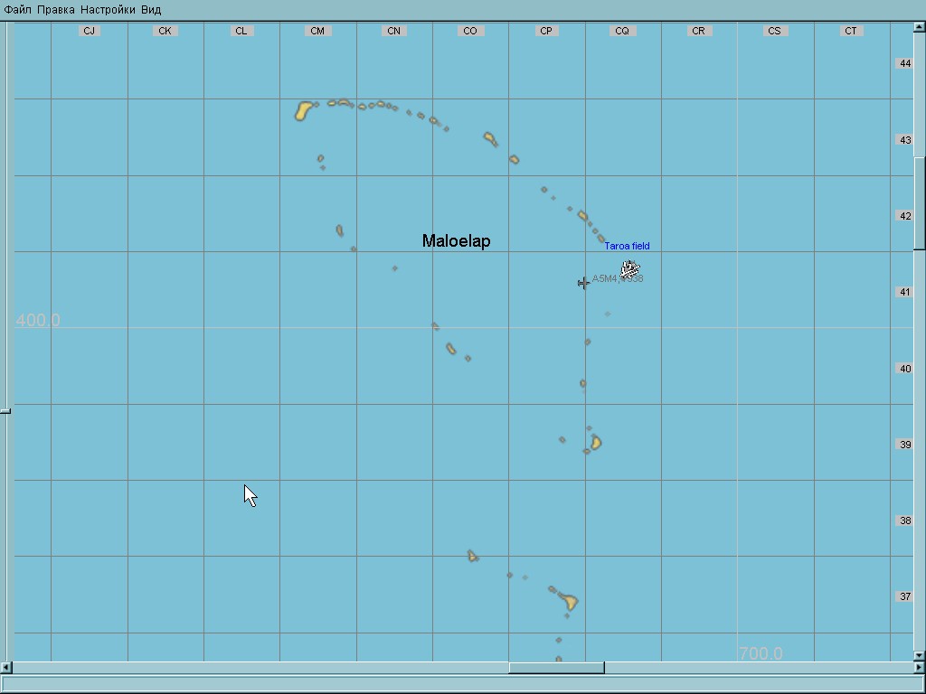Screen dimensions: 926x694
Task: Click column header CO
Action: pyautogui.click(x=470, y=31)
